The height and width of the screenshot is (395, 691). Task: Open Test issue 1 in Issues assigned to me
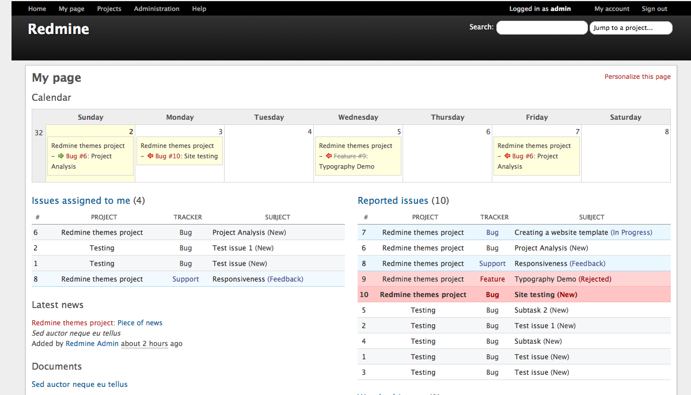(233, 248)
